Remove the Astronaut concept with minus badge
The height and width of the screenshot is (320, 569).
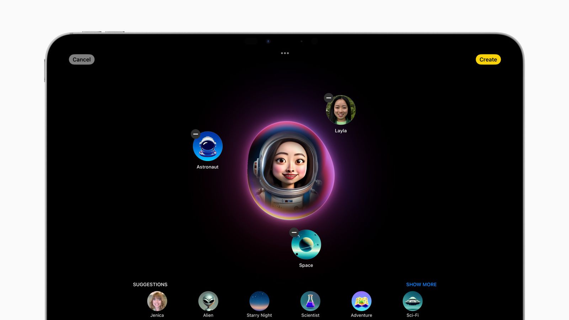(196, 134)
